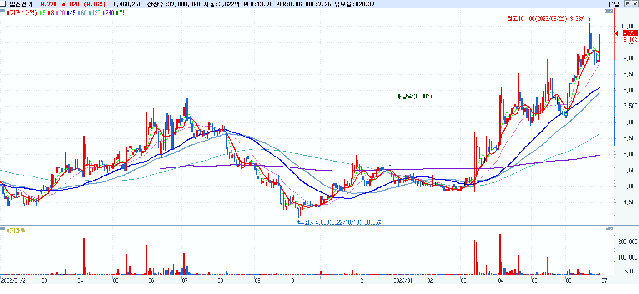Select the 60-day moving average legend
639x294 pixels.
coord(82,13)
